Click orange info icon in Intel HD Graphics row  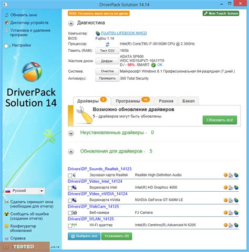click(x=225, y=188)
